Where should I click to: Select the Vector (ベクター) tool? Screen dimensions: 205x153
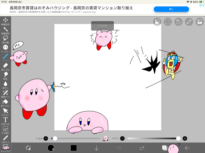click(6, 112)
